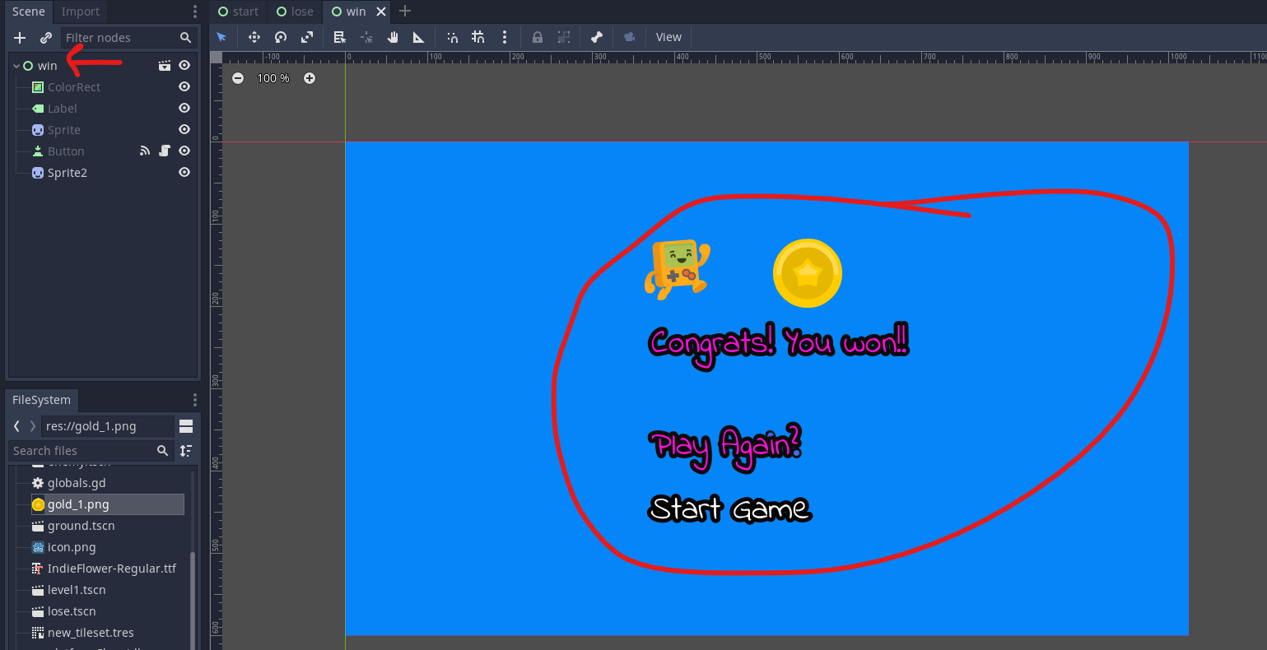Zoom in with the plus button
The width and height of the screenshot is (1267, 650).
tap(310, 78)
